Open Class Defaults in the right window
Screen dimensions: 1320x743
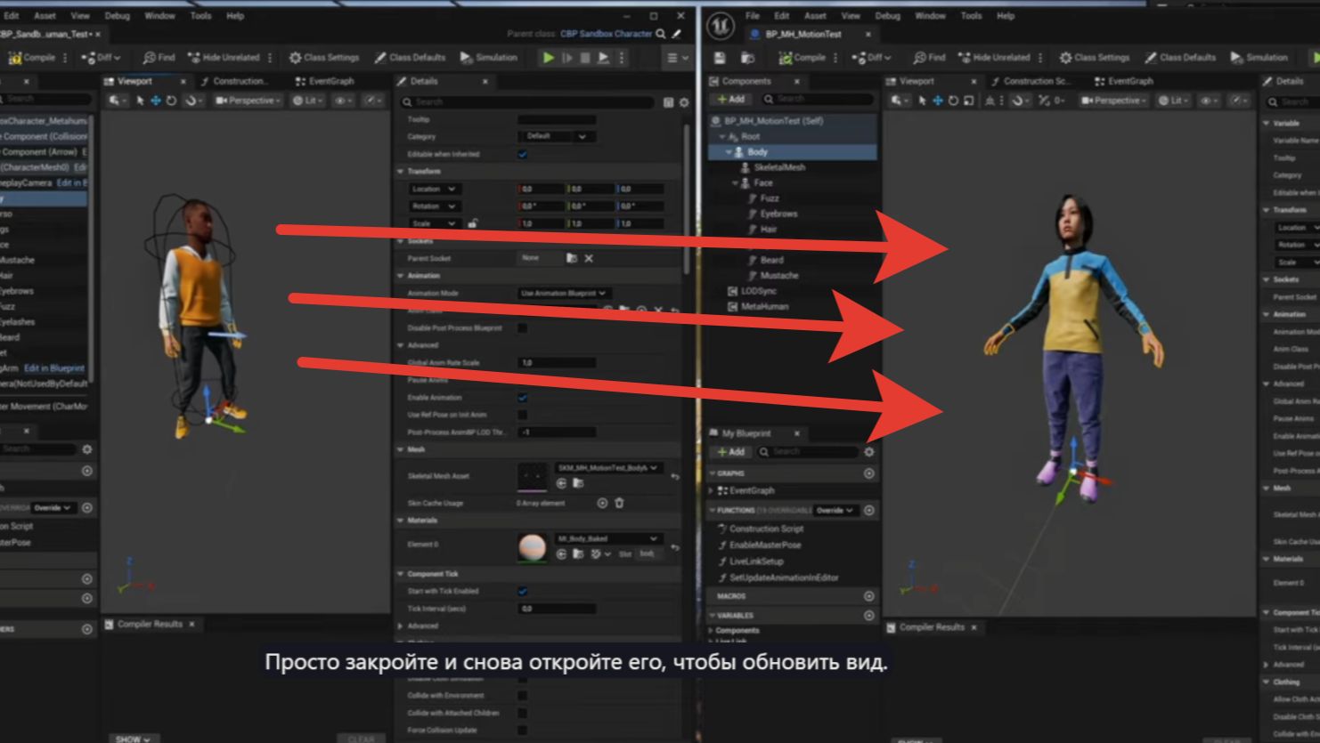pyautogui.click(x=1180, y=58)
